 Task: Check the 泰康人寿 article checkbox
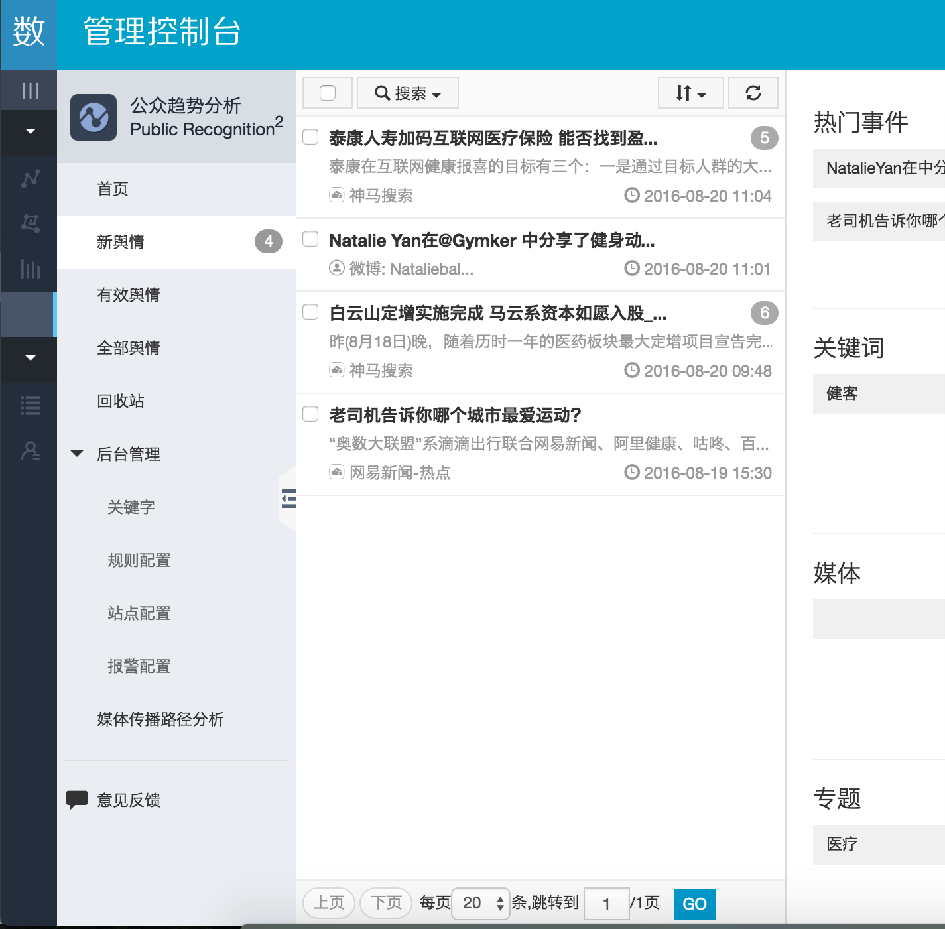310,137
